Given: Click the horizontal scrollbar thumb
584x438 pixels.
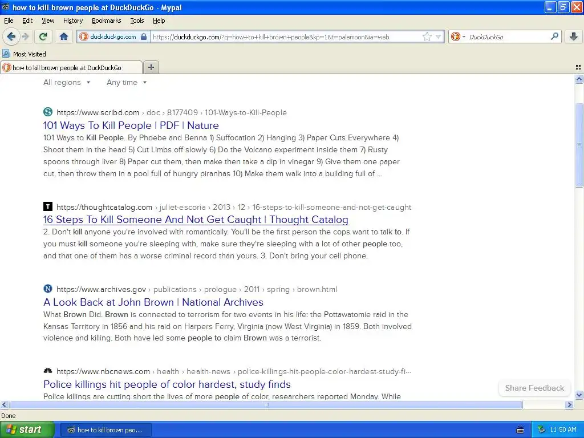Looking at the screenshot, I should point(266,404).
